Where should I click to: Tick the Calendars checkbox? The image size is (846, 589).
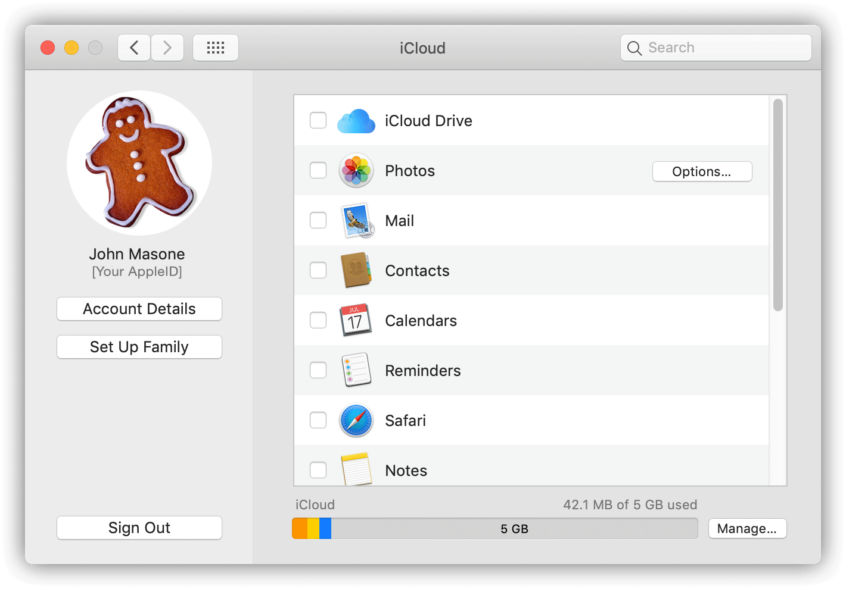318,320
